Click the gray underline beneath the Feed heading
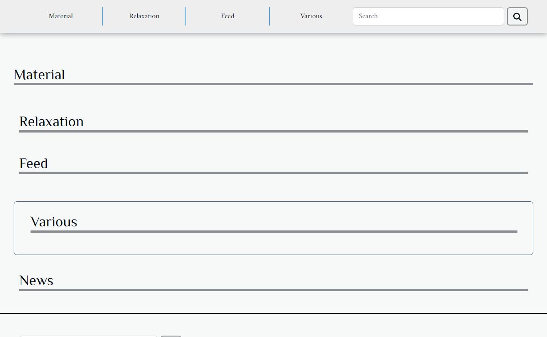The image size is (547, 337). (x=273, y=173)
